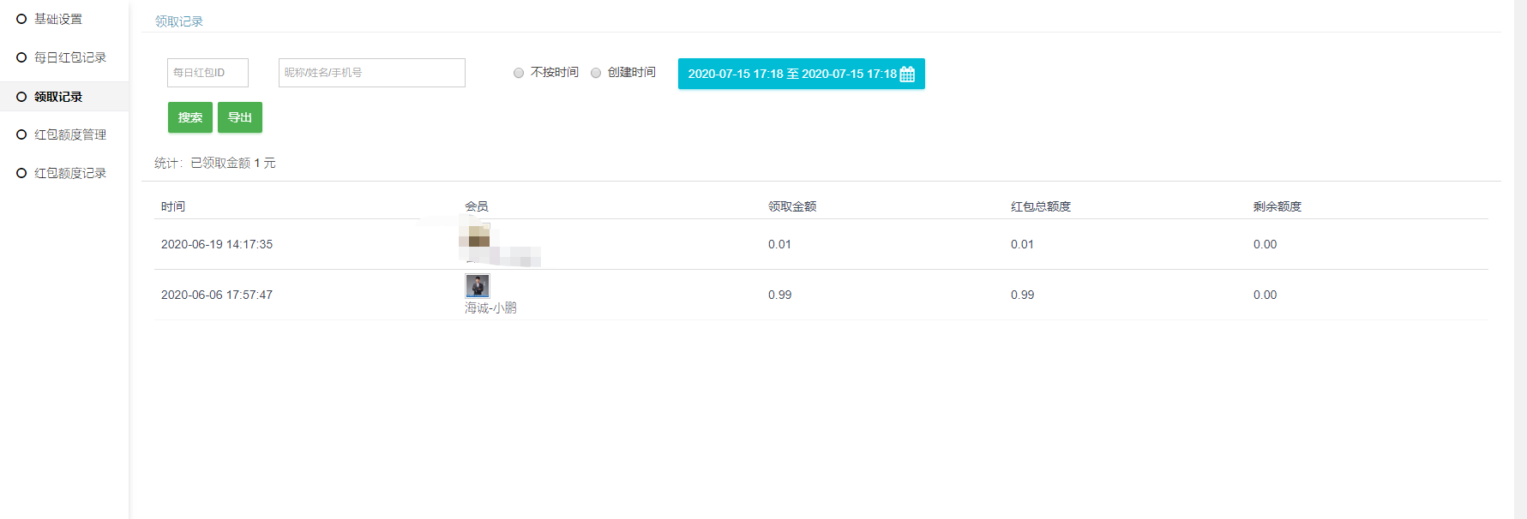Focus the 每日红包ID input field

tap(207, 73)
